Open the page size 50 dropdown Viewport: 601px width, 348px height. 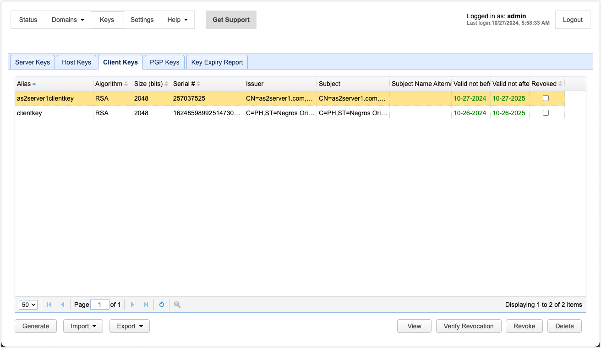coord(28,305)
